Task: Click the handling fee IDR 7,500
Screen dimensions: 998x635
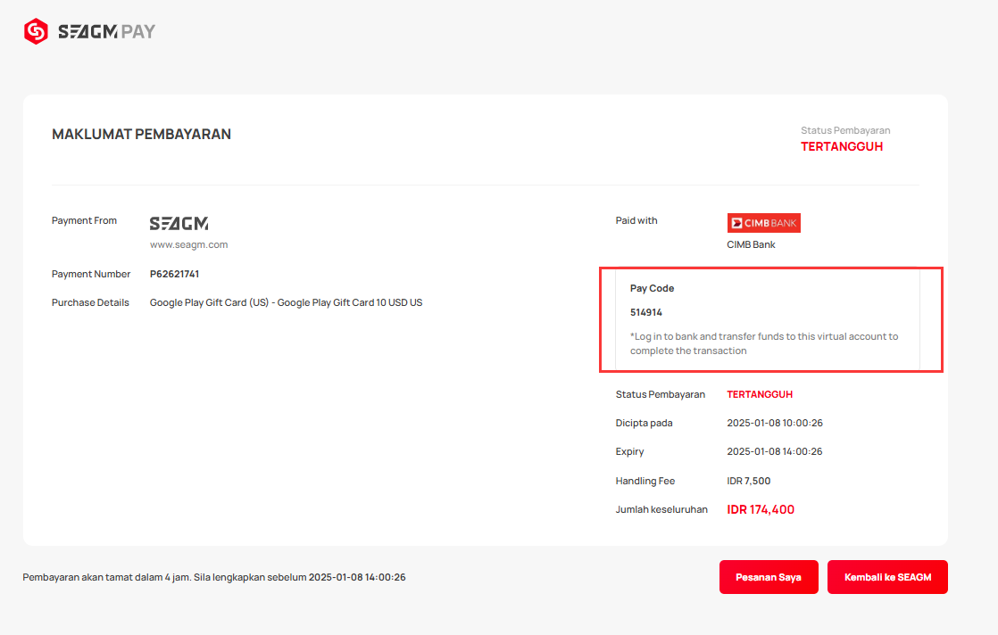Action: click(748, 481)
